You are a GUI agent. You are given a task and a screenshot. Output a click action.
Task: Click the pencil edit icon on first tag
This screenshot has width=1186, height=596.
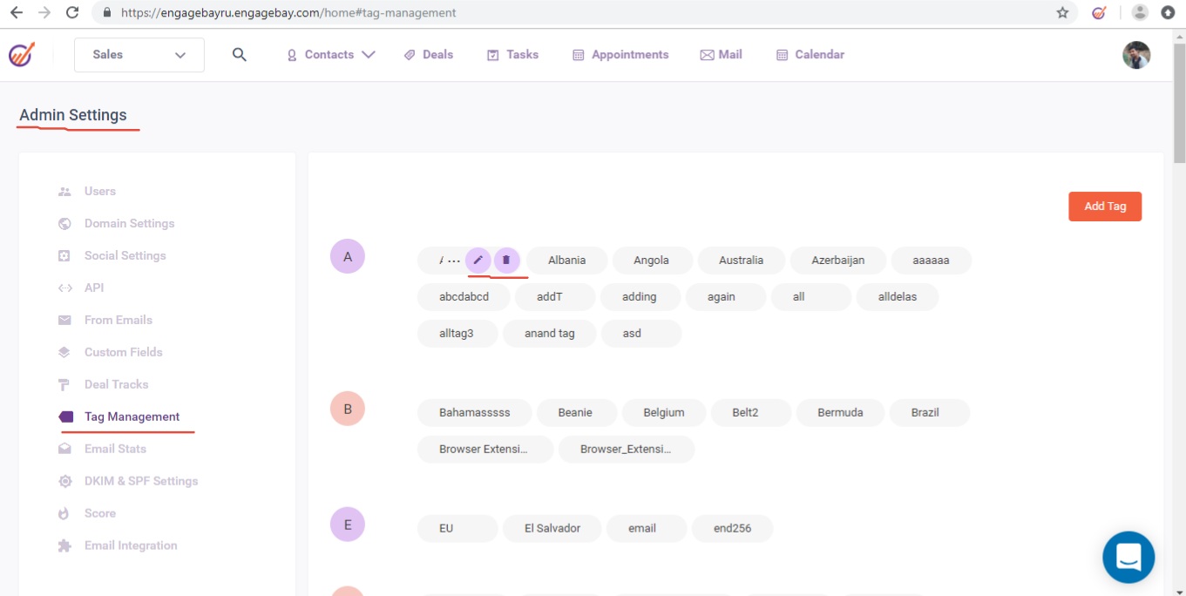[x=478, y=260]
